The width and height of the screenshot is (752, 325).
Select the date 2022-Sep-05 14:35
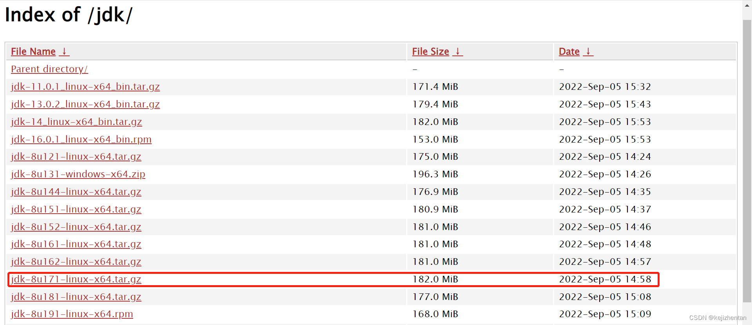pyautogui.click(x=605, y=192)
